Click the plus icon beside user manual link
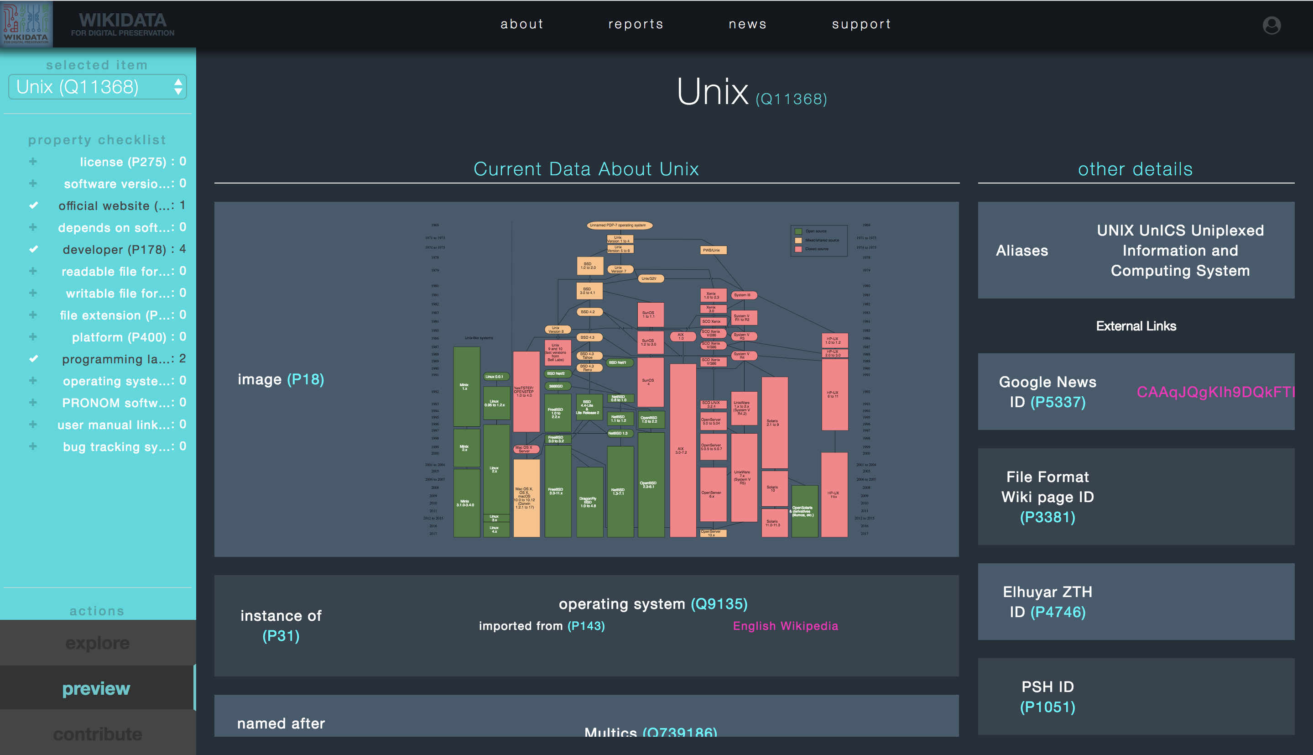Viewport: 1313px width, 755px height. (33, 424)
